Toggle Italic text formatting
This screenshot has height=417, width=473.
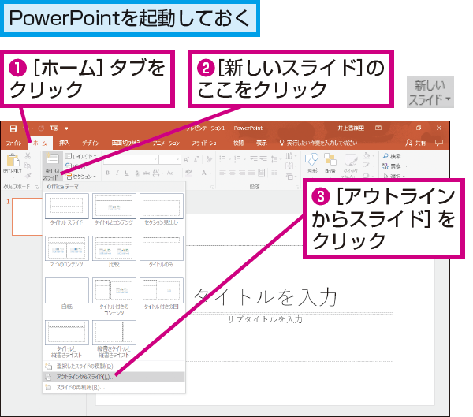click(x=117, y=173)
